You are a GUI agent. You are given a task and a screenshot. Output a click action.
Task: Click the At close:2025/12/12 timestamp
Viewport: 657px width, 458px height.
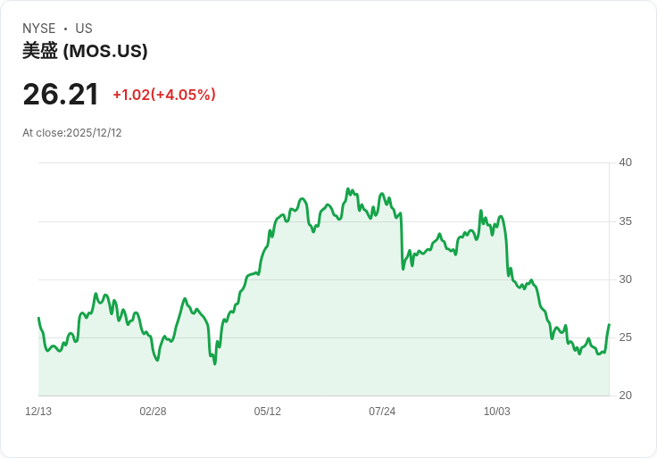(x=72, y=133)
